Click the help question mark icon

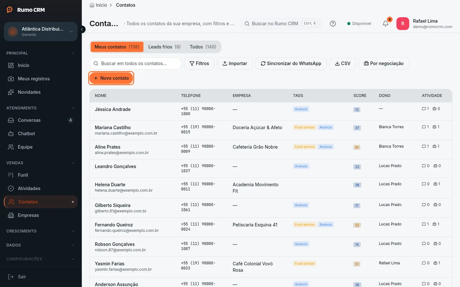333,24
